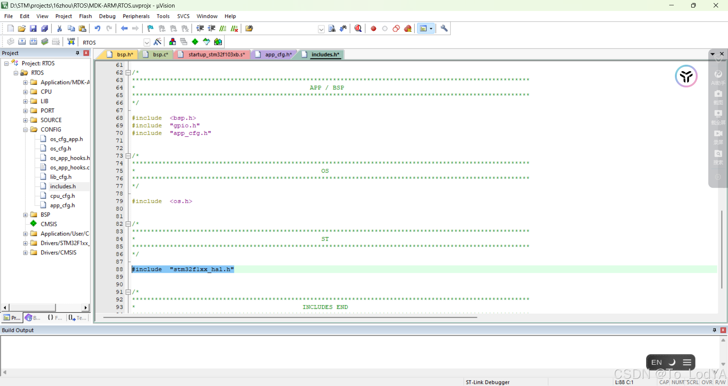
Task: Select CMSIS component in project tree
Action: coord(49,224)
